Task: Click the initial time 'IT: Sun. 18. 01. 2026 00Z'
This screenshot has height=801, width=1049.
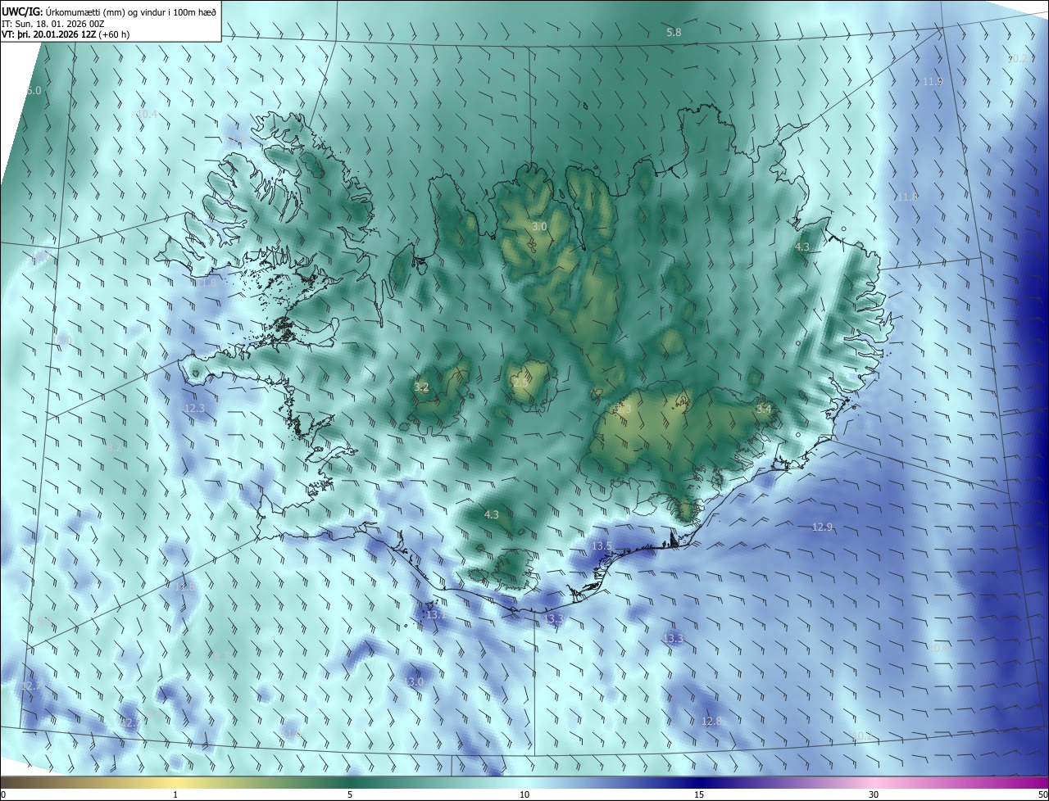Action: click(x=53, y=23)
